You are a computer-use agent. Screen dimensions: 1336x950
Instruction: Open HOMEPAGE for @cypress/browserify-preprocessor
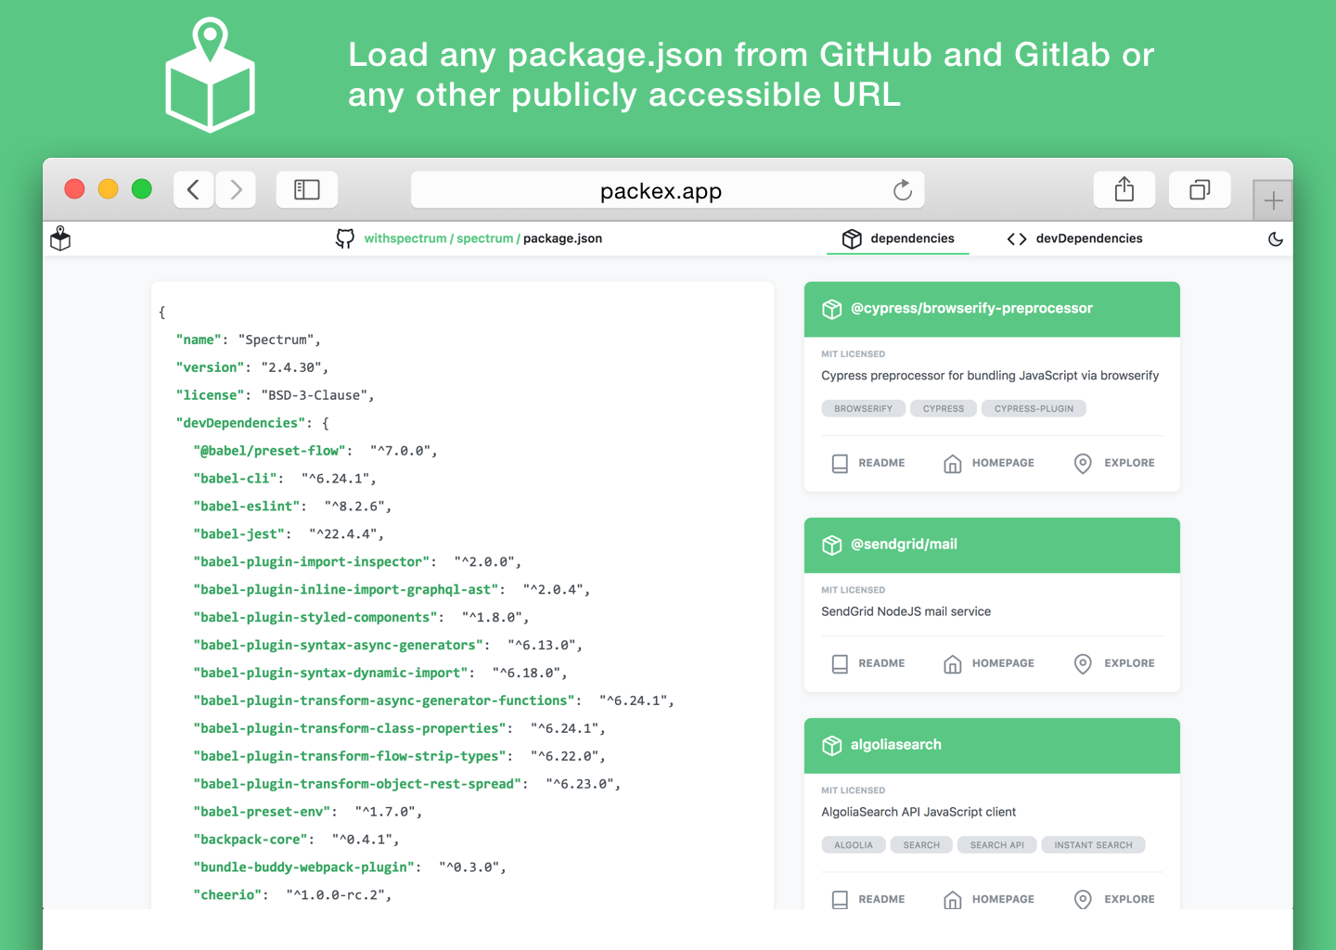(x=989, y=463)
